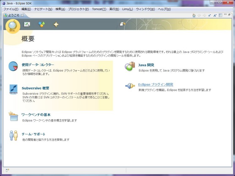Open the ナビゲート(N) menu
The width and height of the screenshot is (235, 176).
43,9
